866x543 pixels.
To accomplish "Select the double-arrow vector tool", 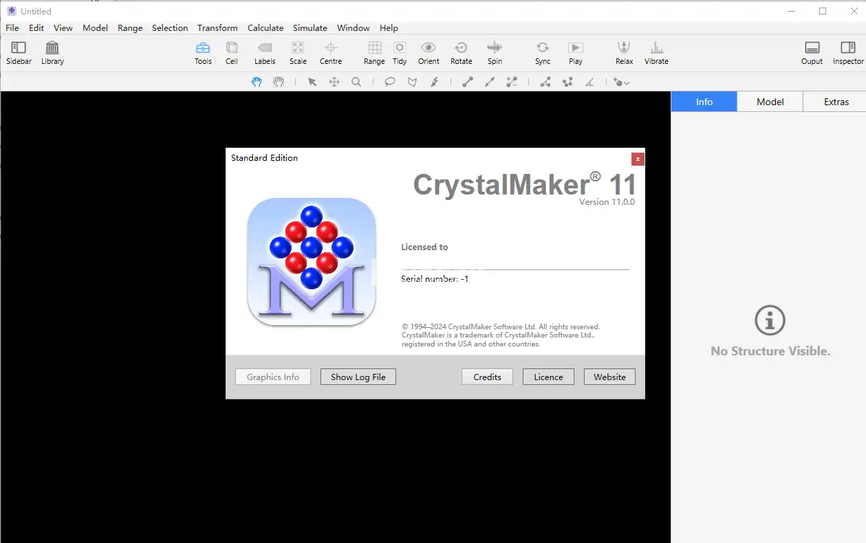I will 490,82.
